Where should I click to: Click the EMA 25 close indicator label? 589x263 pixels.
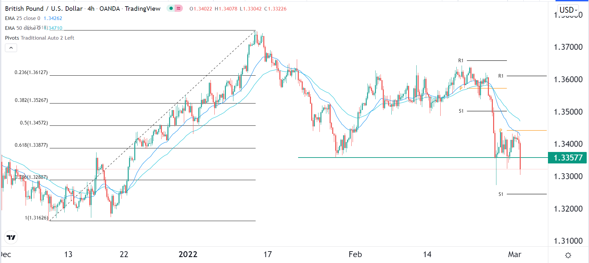pos(23,18)
